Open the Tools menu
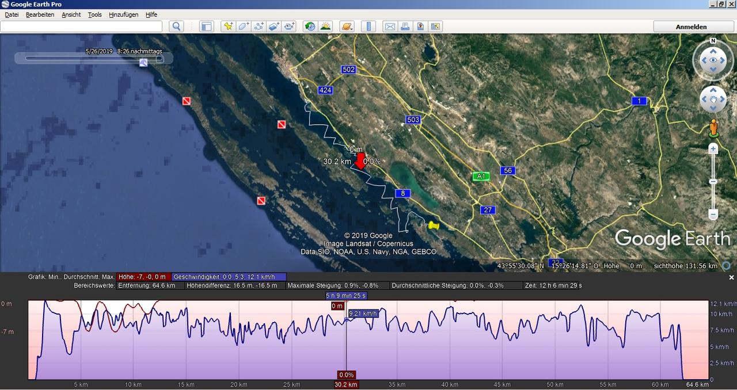 click(x=94, y=14)
